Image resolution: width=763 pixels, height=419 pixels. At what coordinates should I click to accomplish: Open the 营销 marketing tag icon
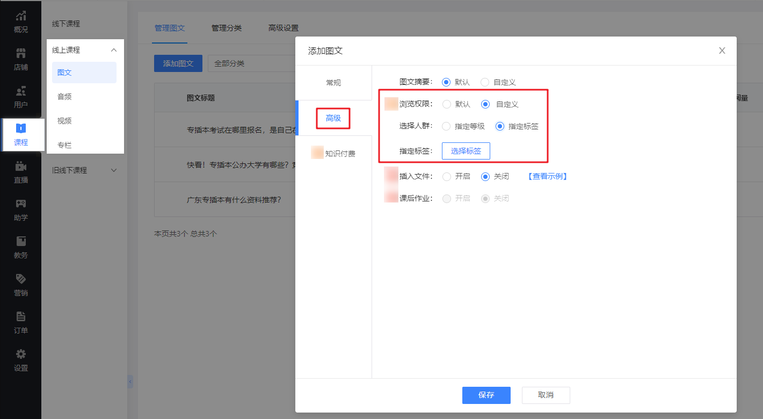20,279
